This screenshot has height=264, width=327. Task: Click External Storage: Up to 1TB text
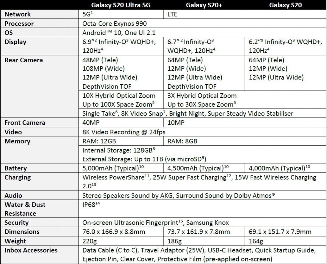point(144,159)
